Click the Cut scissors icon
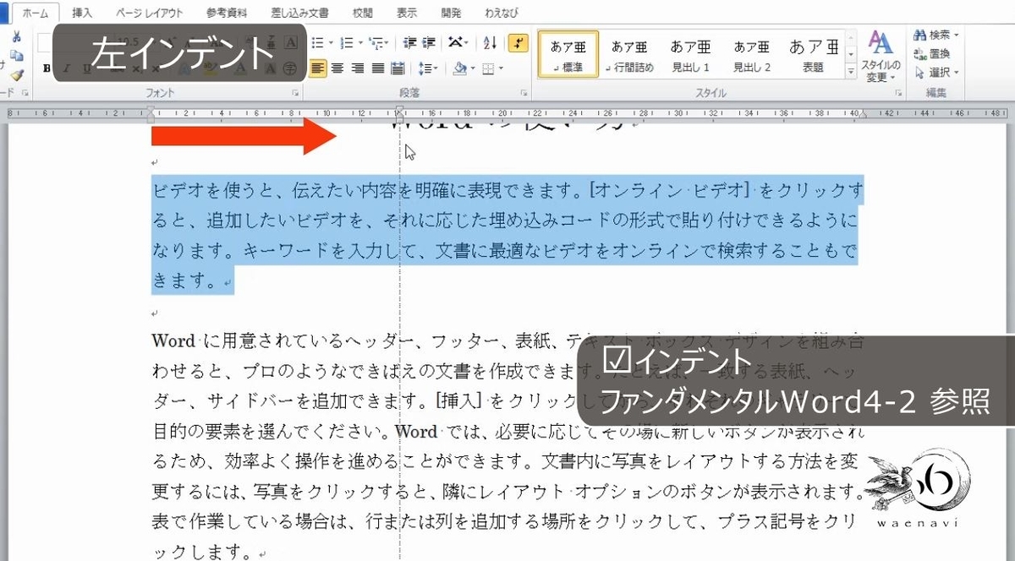This screenshot has height=561, width=1015. click(16, 37)
